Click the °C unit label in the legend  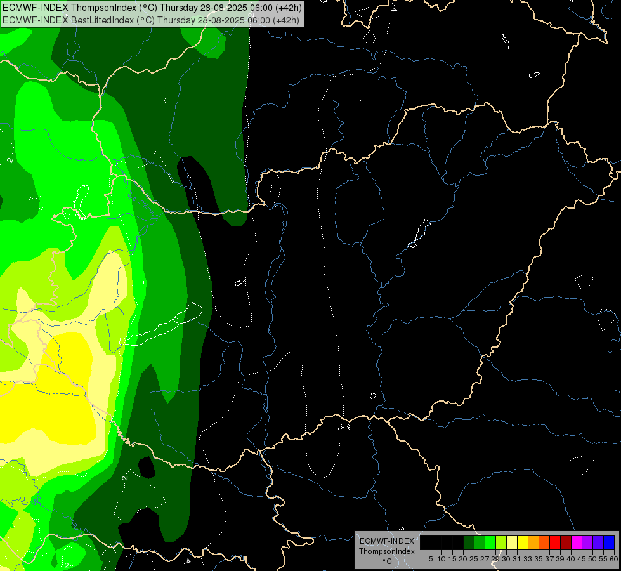coord(388,561)
